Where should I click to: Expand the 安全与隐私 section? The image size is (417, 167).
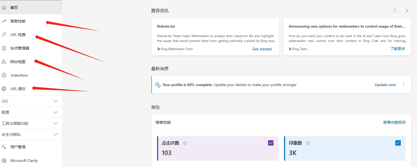point(31,135)
